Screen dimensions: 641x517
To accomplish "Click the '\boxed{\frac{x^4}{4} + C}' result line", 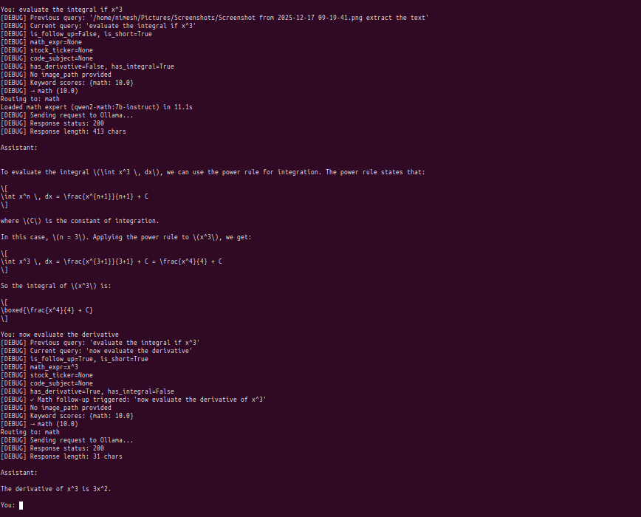I will coord(47,310).
